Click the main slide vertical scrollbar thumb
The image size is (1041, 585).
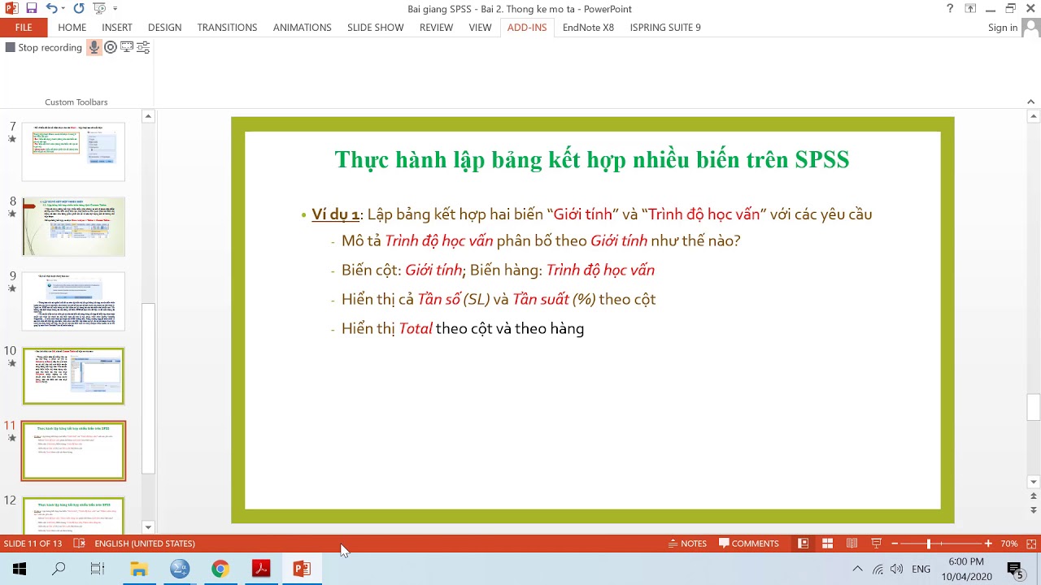point(1034,407)
